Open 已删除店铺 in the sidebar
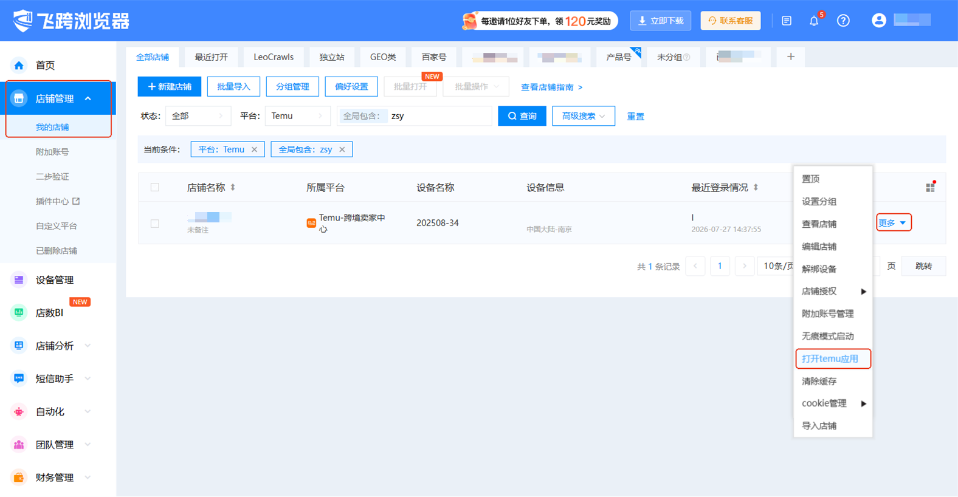This screenshot has height=497, width=958. (x=57, y=251)
